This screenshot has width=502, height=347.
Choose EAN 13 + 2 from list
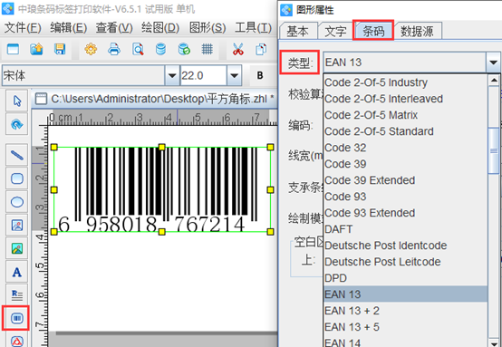405,311
